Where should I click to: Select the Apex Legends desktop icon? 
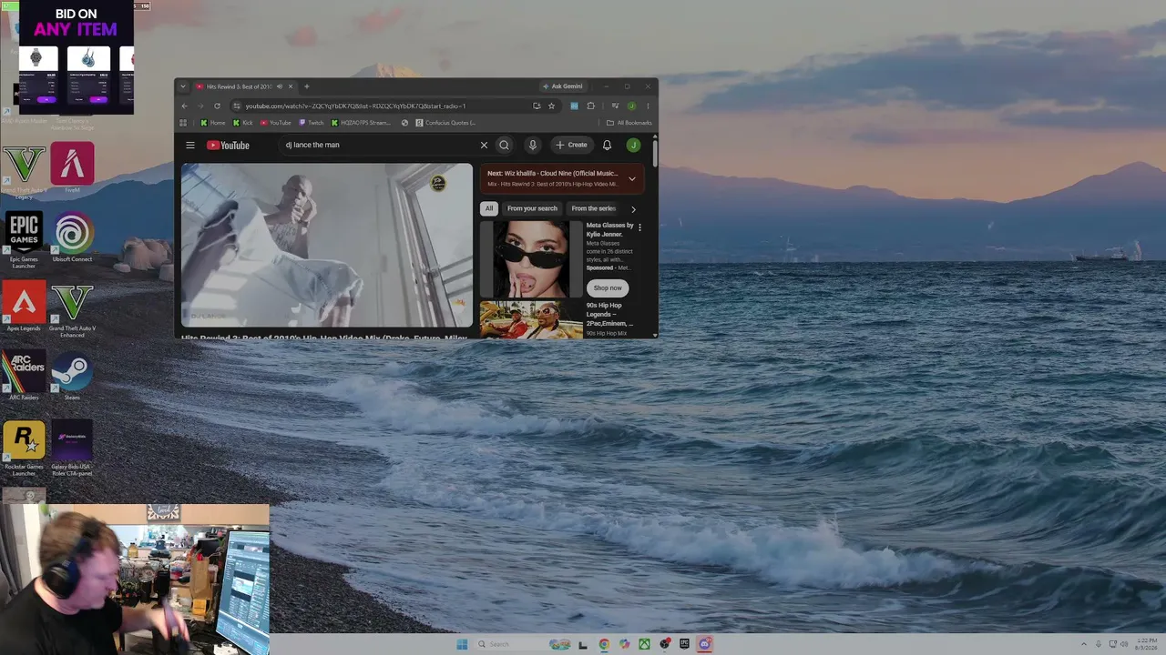point(24,306)
